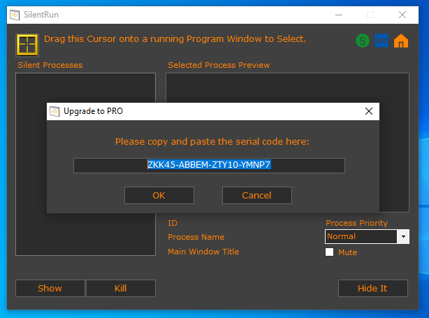The width and height of the screenshot is (429, 318).
Task: Click the Process Priority label
Action: pyautogui.click(x=356, y=223)
